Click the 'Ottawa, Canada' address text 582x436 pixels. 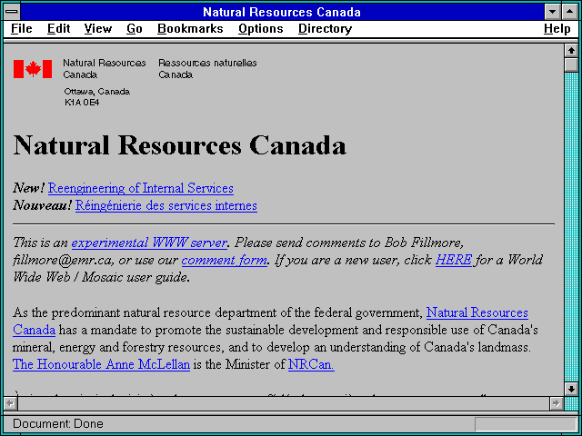[x=97, y=92]
